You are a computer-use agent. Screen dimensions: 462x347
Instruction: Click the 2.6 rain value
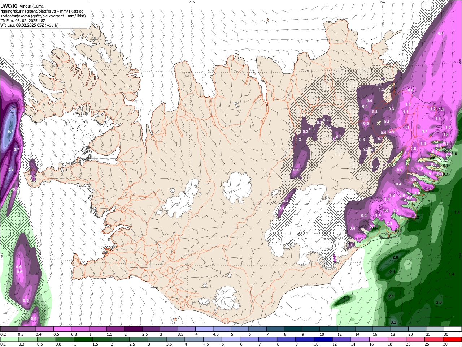(395, 257)
